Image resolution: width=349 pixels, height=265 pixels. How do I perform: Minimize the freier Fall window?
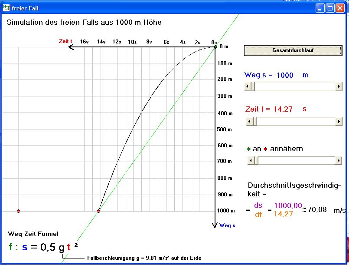click(320, 8)
